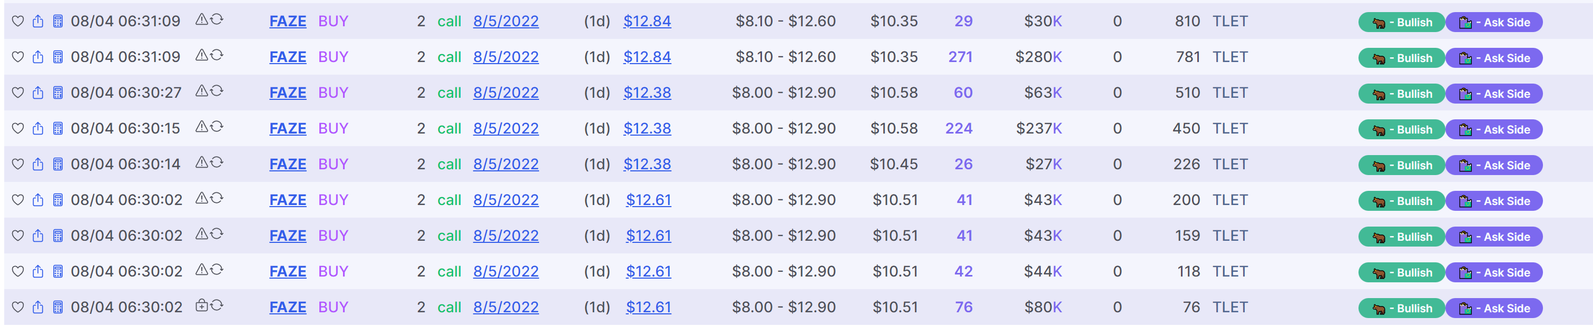Image resolution: width=1593 pixels, height=327 pixels.
Task: Open FAZE ticker link in 06:30:27 row
Action: tap(288, 93)
